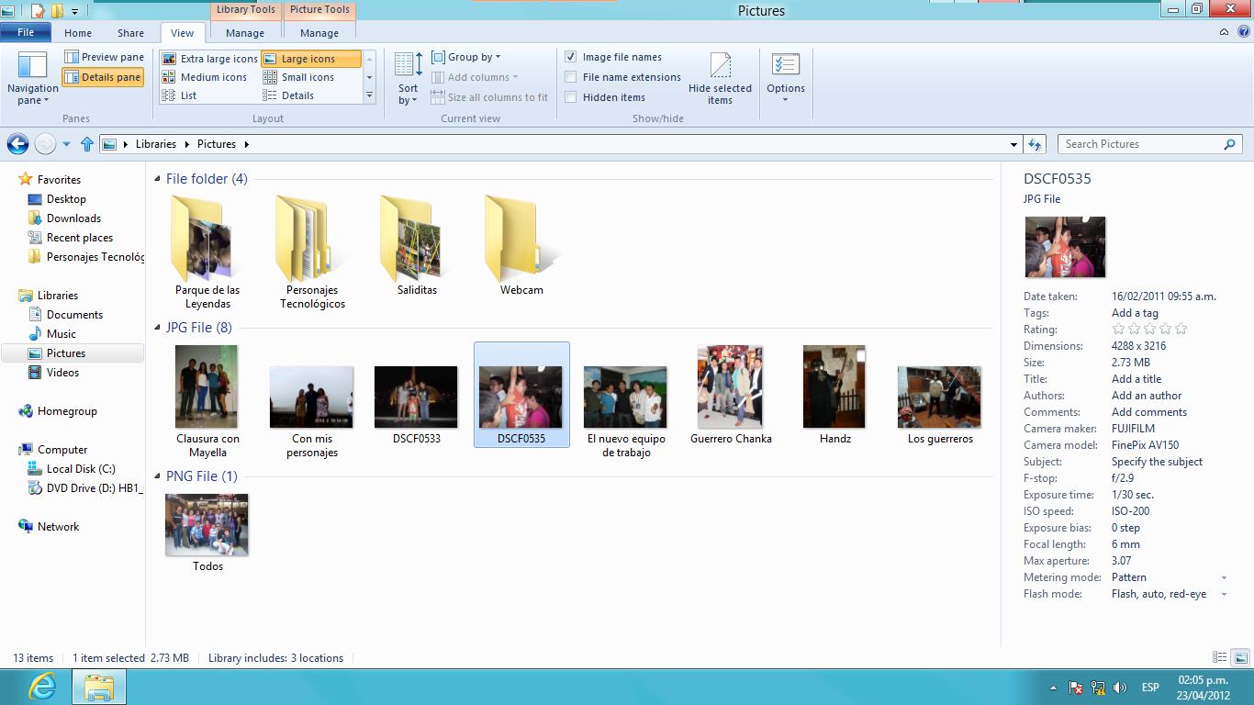
Task: Click the Refresh button beside address bar
Action: click(1035, 144)
